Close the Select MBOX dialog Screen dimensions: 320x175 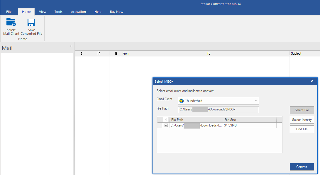click(312, 81)
